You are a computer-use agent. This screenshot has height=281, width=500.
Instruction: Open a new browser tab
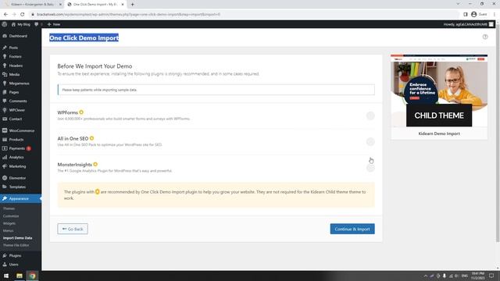coord(132,5)
